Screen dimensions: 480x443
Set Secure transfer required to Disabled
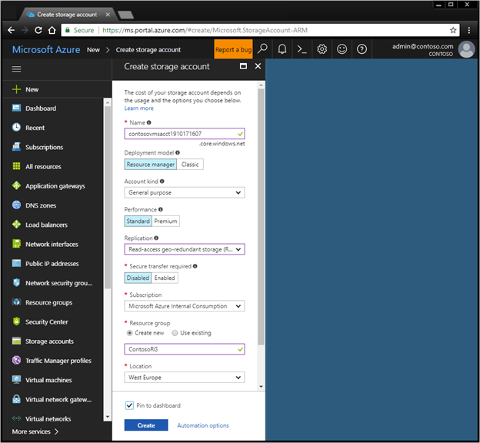138,278
